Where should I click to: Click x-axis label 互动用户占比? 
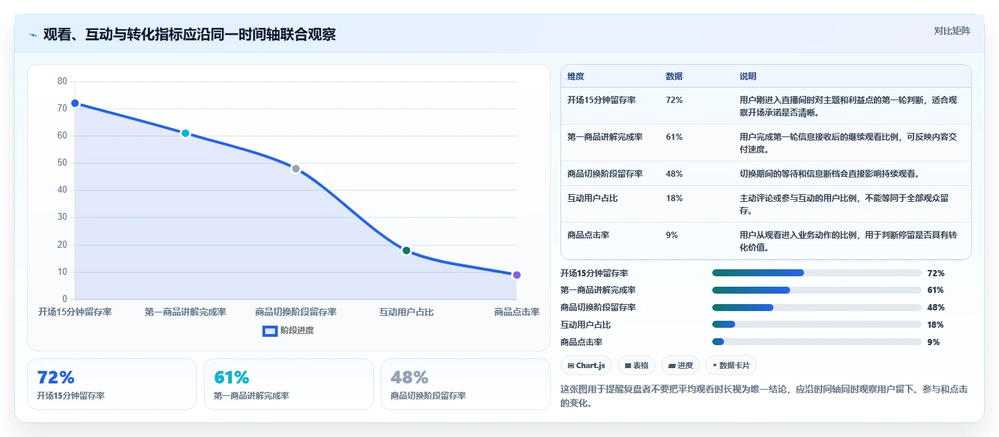tap(407, 312)
